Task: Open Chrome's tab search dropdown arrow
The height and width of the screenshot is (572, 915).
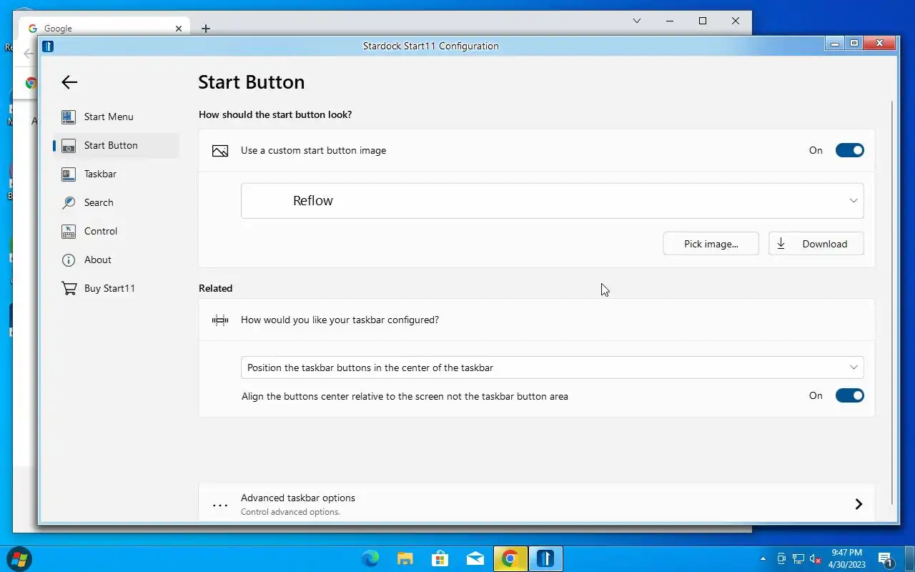Action: [x=637, y=21]
